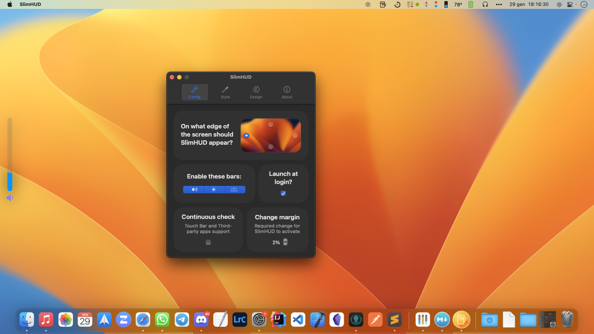Image resolution: width=594 pixels, height=334 pixels.
Task: Open Discord from the Dock
Action: [201, 320]
